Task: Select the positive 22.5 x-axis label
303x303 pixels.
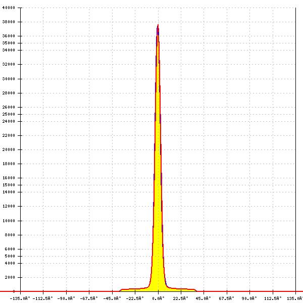Action: tap(180, 298)
